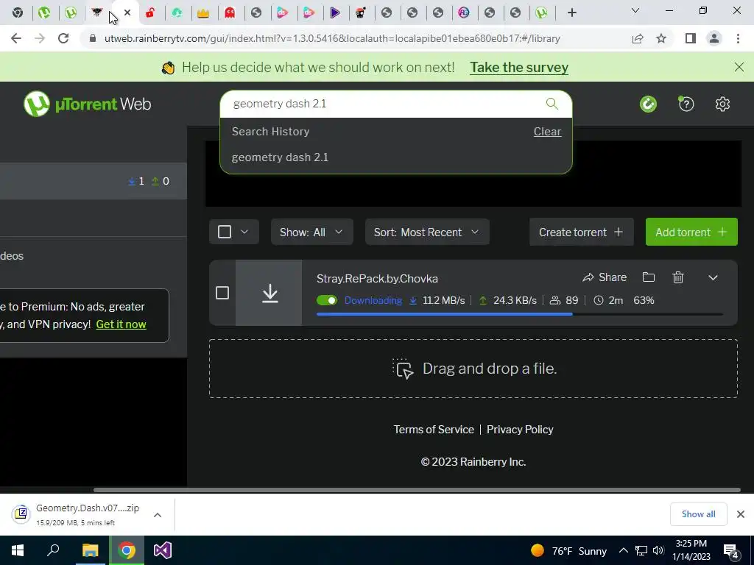Screen dimensions: 754x565
Task: Tick the Stray.RePack.by.Chovka checkbox
Action: pos(222,293)
